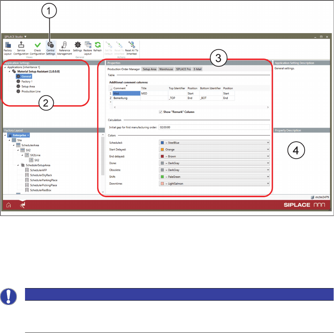
Task: Select the Production Line settings node
Action: click(x=29, y=91)
